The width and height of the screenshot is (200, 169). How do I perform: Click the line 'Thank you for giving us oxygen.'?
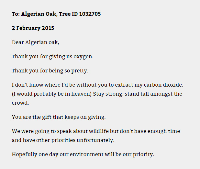(52, 57)
